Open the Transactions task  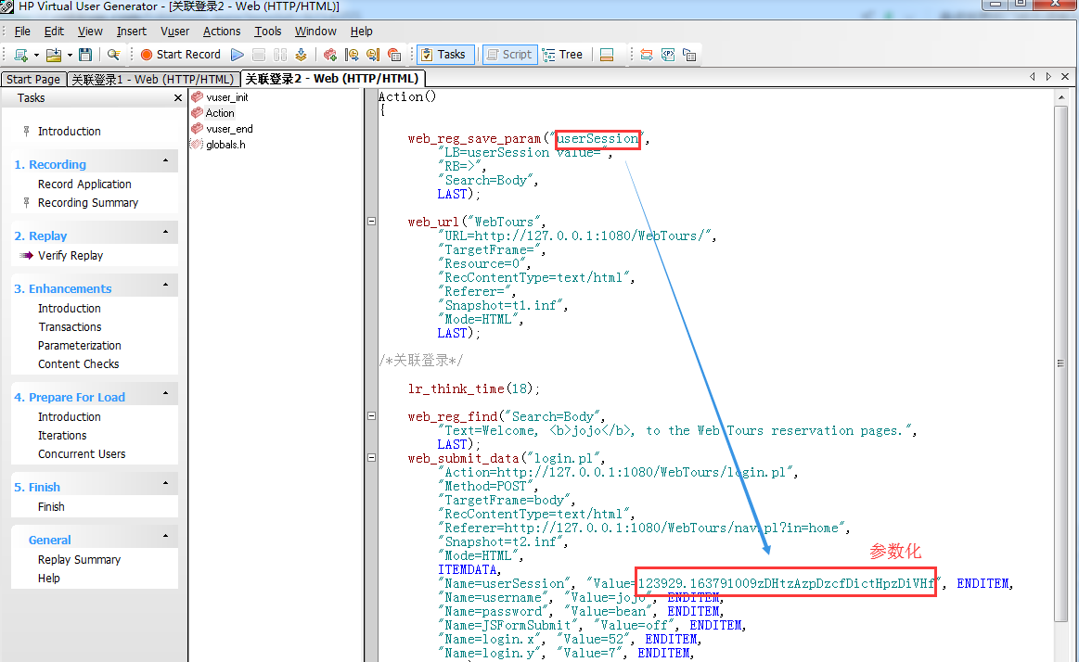pyautogui.click(x=70, y=327)
